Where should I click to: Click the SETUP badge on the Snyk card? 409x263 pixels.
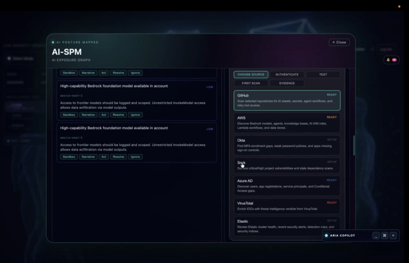(332, 162)
